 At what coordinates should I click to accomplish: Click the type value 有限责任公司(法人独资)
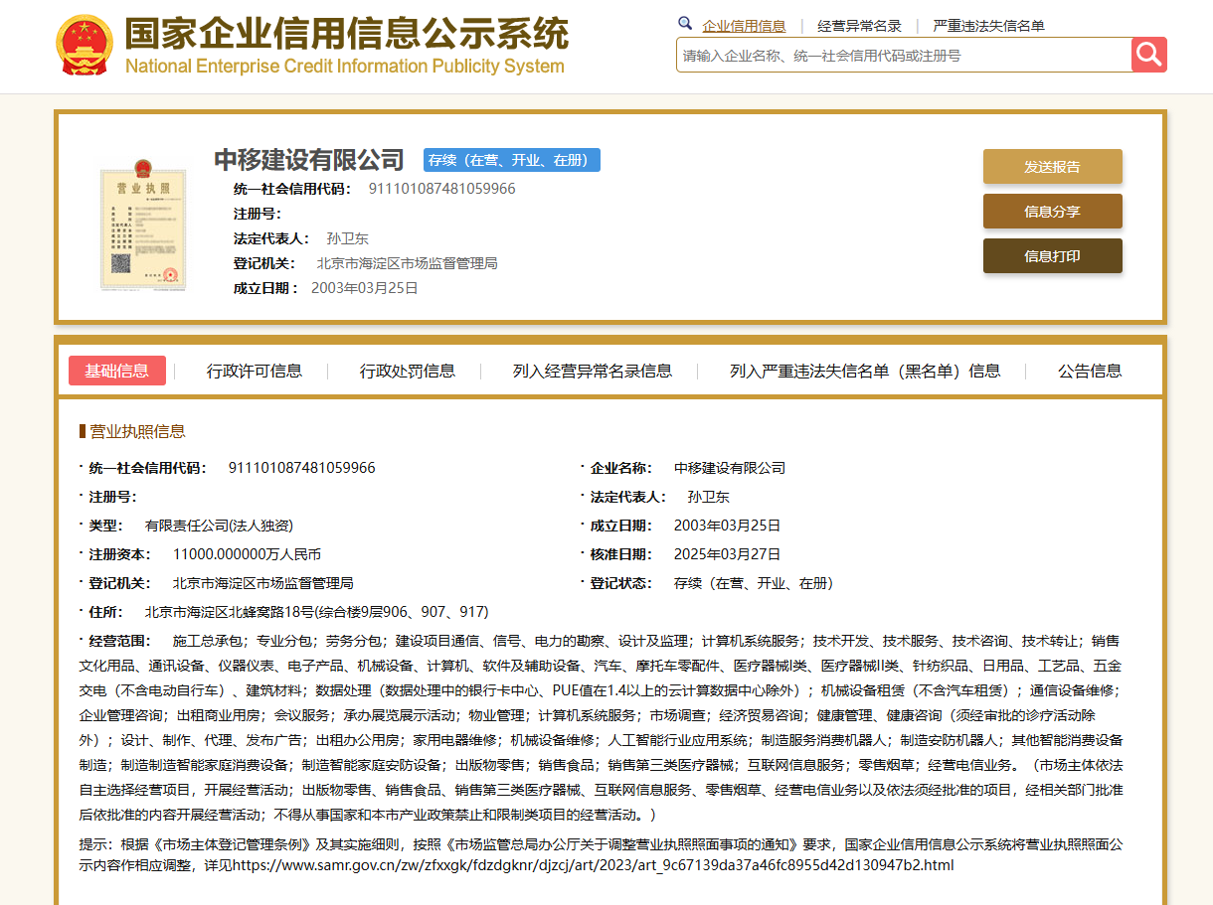(219, 526)
